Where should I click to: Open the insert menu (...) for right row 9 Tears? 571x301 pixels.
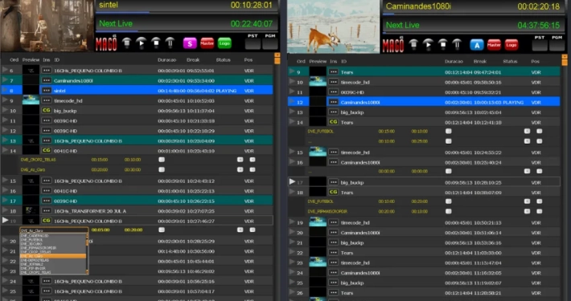333,72
